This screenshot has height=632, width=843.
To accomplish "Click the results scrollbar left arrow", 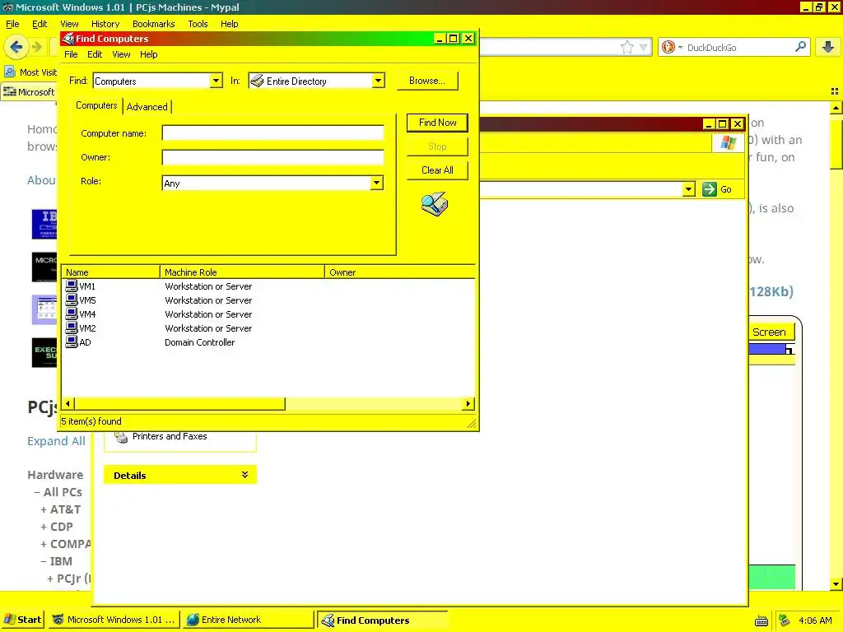I will click(x=68, y=403).
